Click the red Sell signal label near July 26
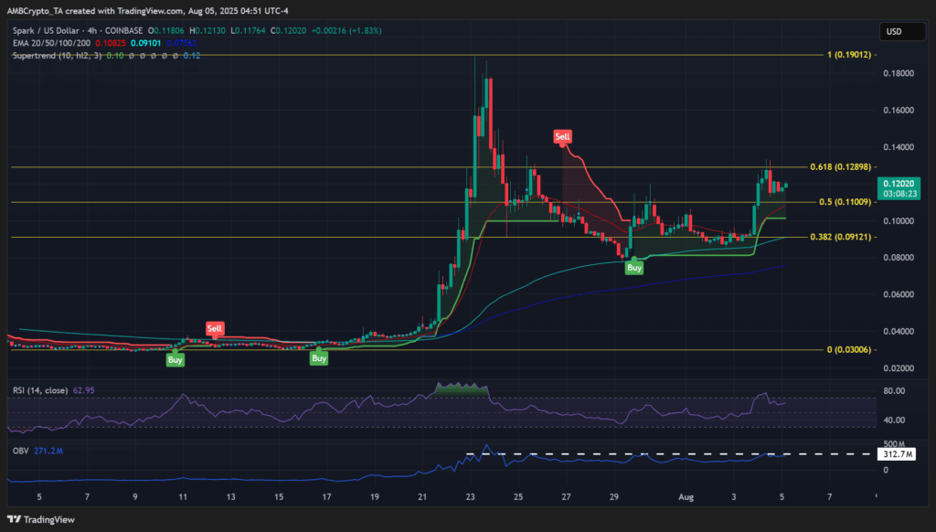 click(x=562, y=137)
